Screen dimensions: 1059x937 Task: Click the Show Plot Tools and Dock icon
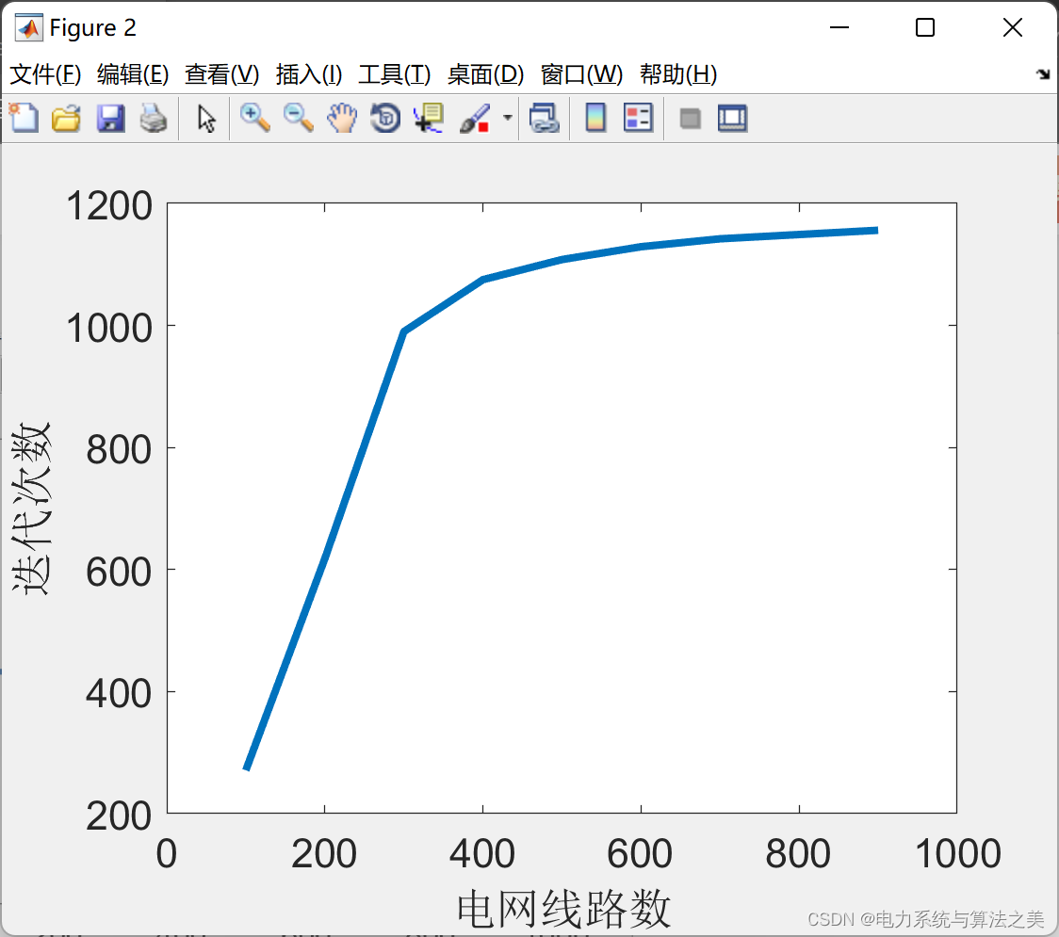click(x=733, y=118)
